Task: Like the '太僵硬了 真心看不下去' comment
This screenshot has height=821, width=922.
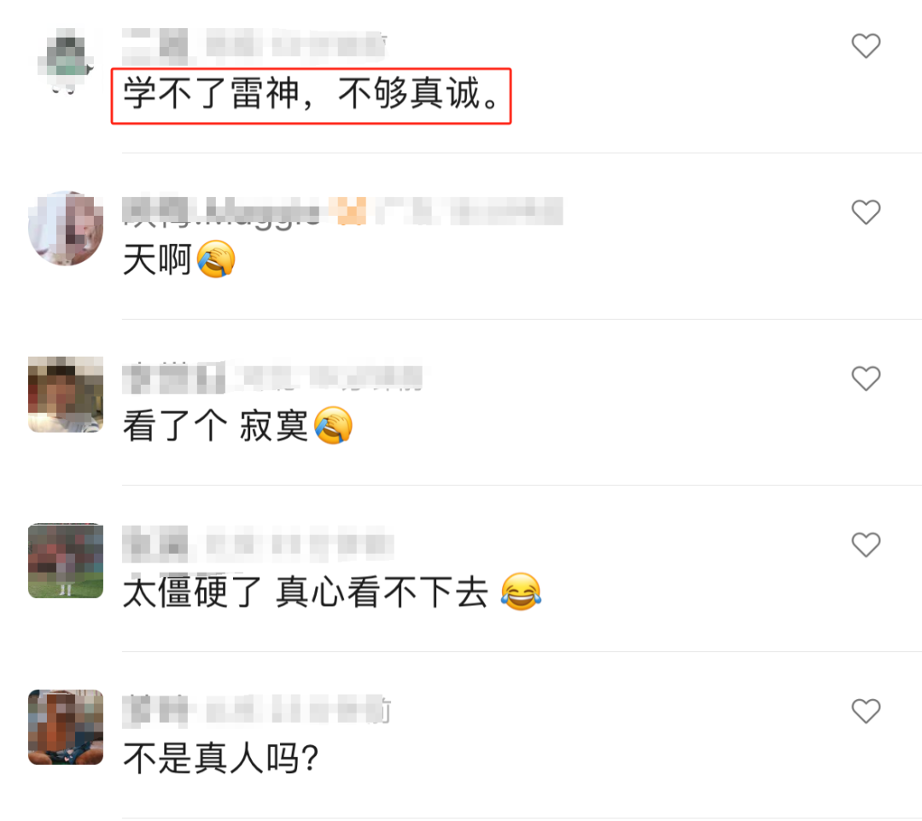Action: [867, 544]
